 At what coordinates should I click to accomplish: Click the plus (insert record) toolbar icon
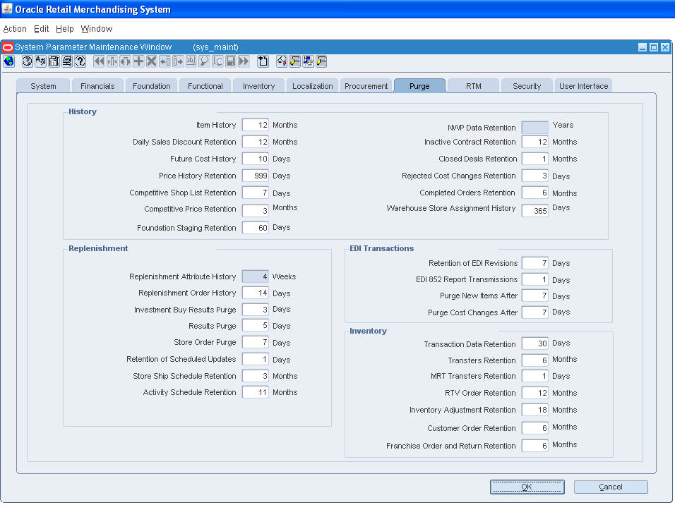[138, 61]
